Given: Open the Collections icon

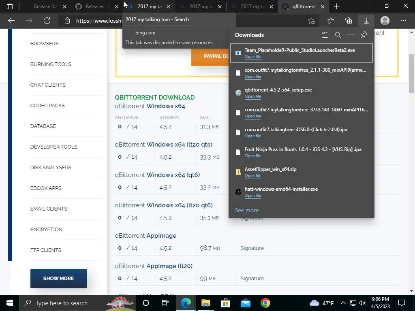Looking at the screenshot, I should 349,21.
